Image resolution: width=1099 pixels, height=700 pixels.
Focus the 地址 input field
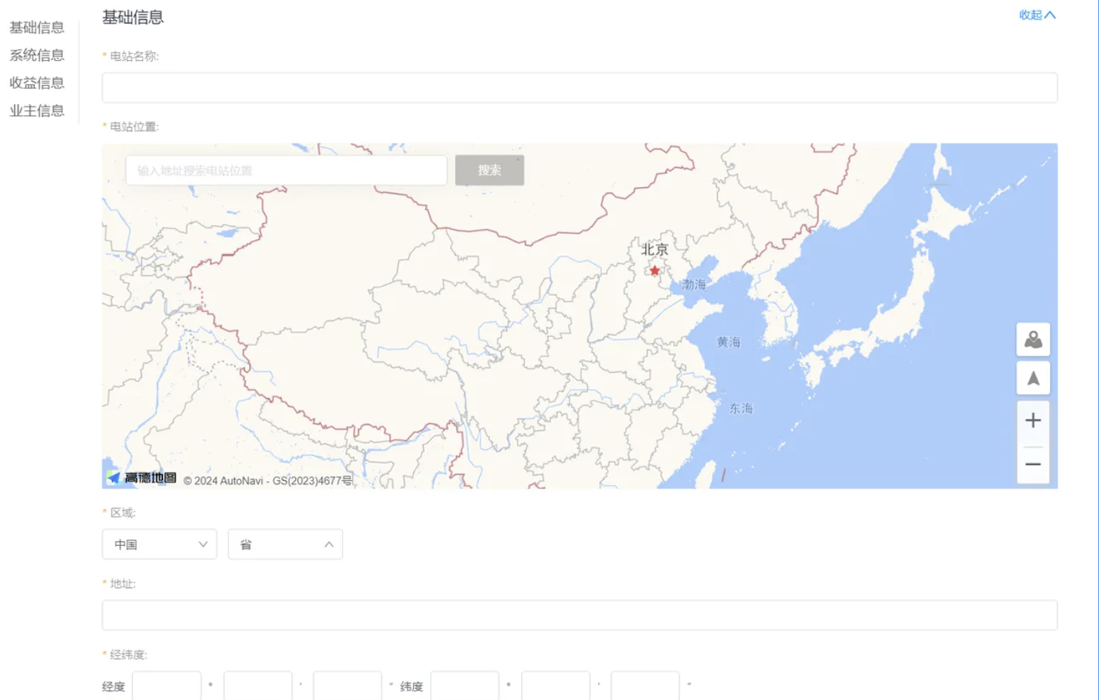click(580, 615)
